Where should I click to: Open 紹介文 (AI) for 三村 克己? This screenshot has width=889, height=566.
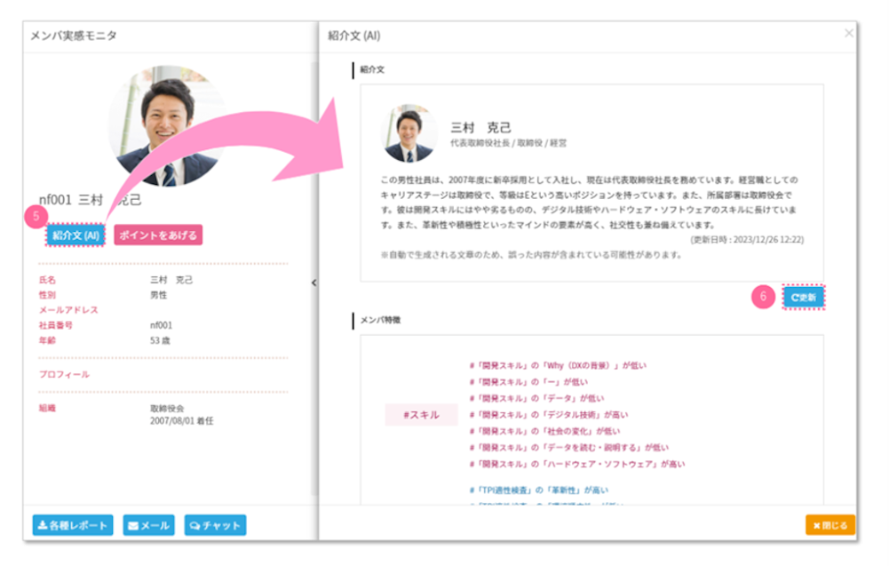(x=75, y=235)
